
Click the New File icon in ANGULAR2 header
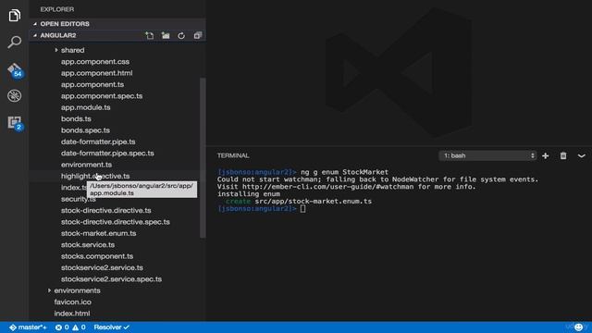[x=150, y=35]
